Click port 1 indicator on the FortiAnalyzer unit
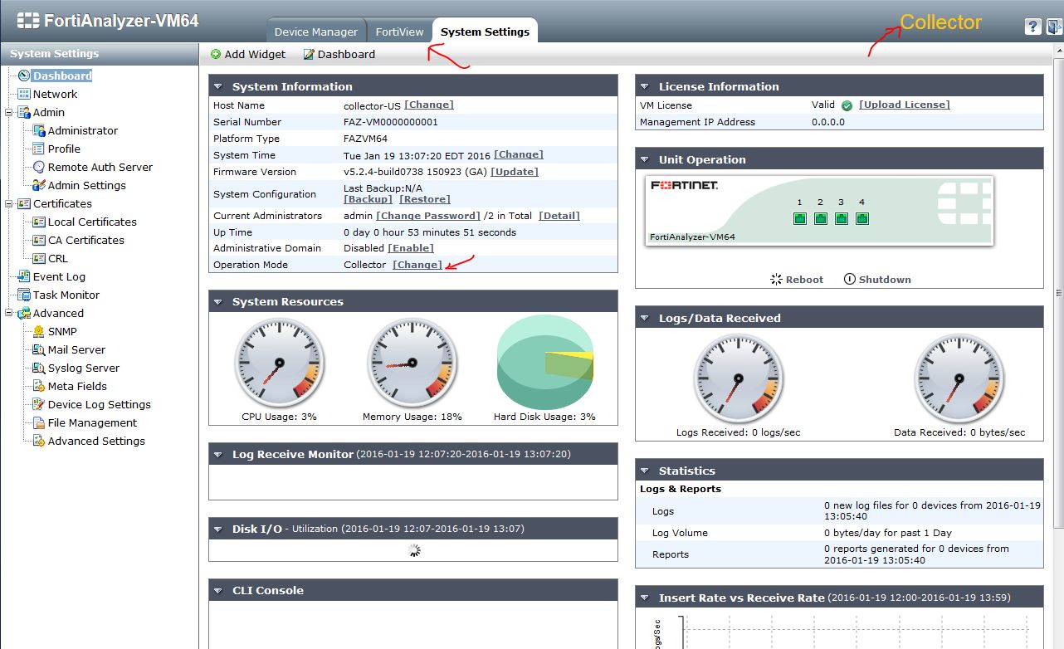The image size is (1064, 649). [x=800, y=218]
